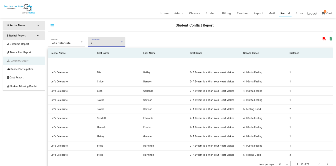This screenshot has height=166, width=336.
Task: Select first name Scarlett cell
Action: [101, 118]
